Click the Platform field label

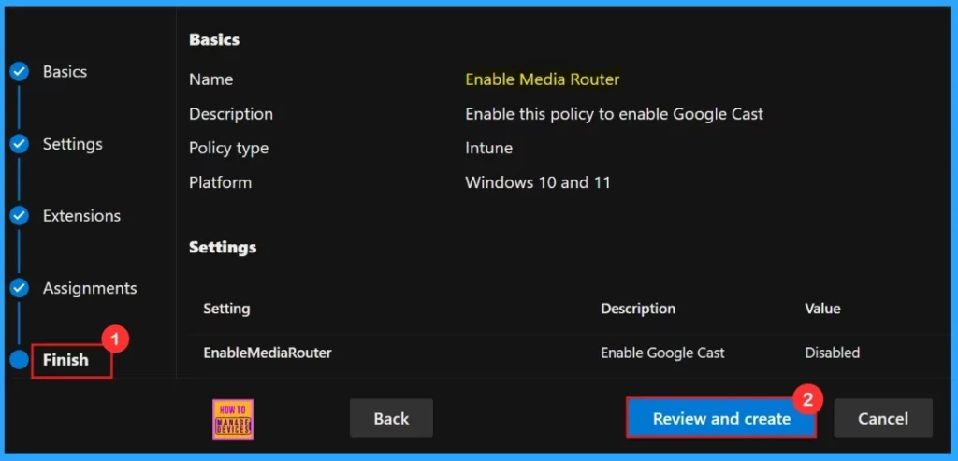click(220, 182)
